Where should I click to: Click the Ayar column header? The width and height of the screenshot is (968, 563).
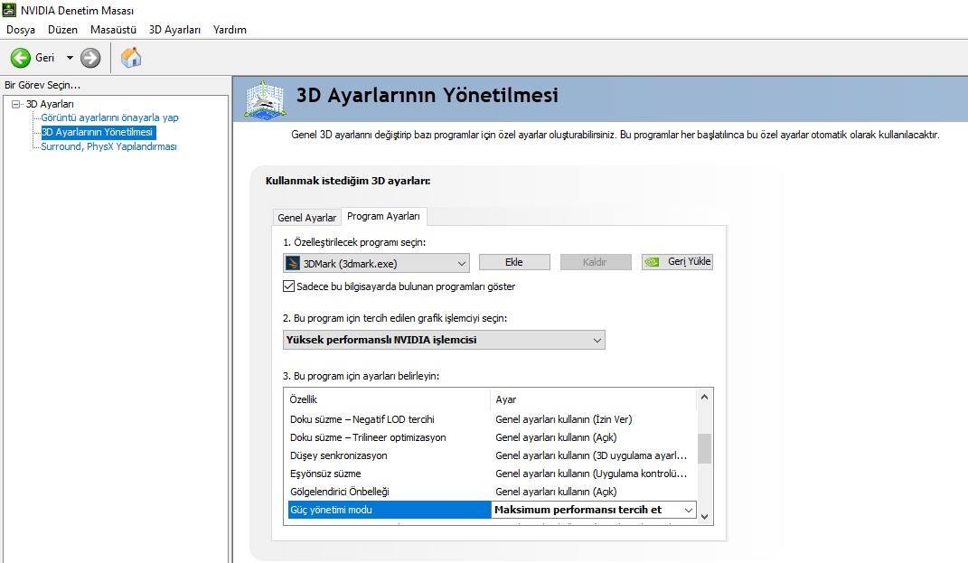pyautogui.click(x=593, y=399)
